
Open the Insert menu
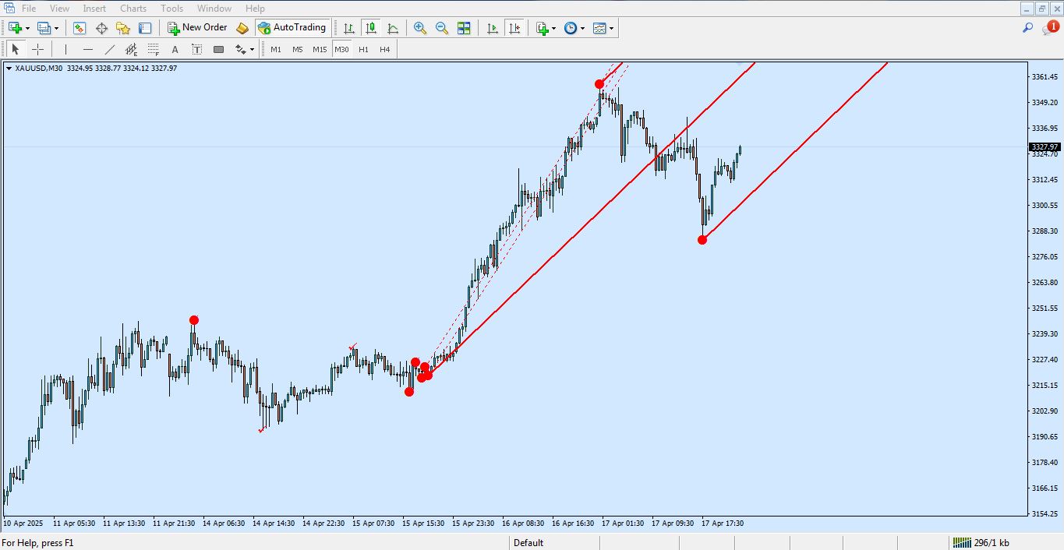point(94,9)
